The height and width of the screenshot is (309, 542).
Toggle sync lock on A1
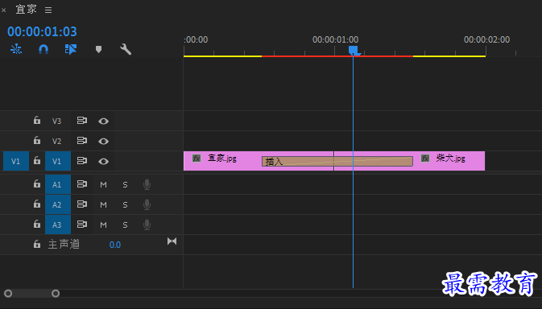(82, 184)
